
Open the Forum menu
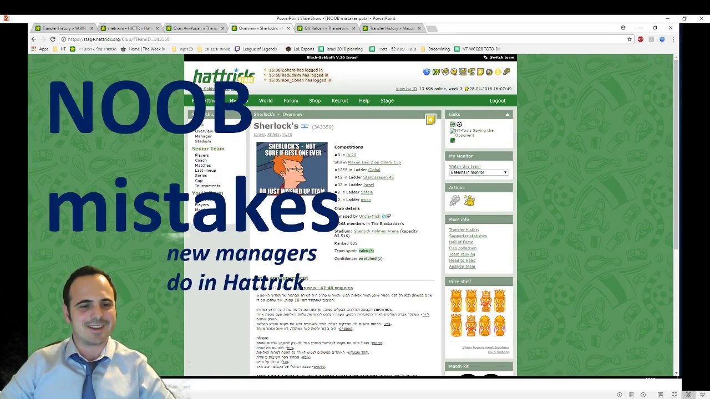click(291, 101)
